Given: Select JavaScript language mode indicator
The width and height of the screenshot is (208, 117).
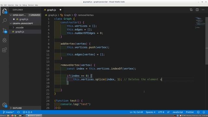Looking at the screenshot, I should point(178,112).
